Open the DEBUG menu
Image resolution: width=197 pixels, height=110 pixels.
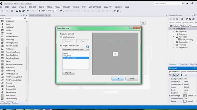point(50,7)
